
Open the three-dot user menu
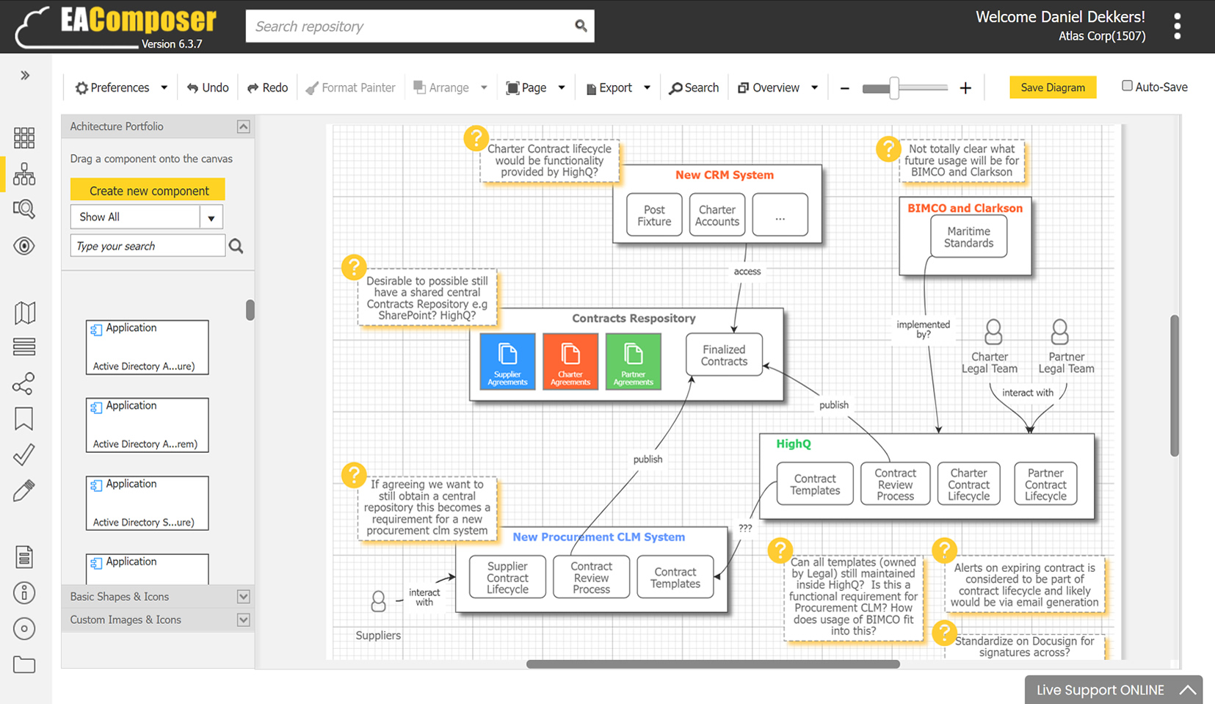(x=1178, y=26)
